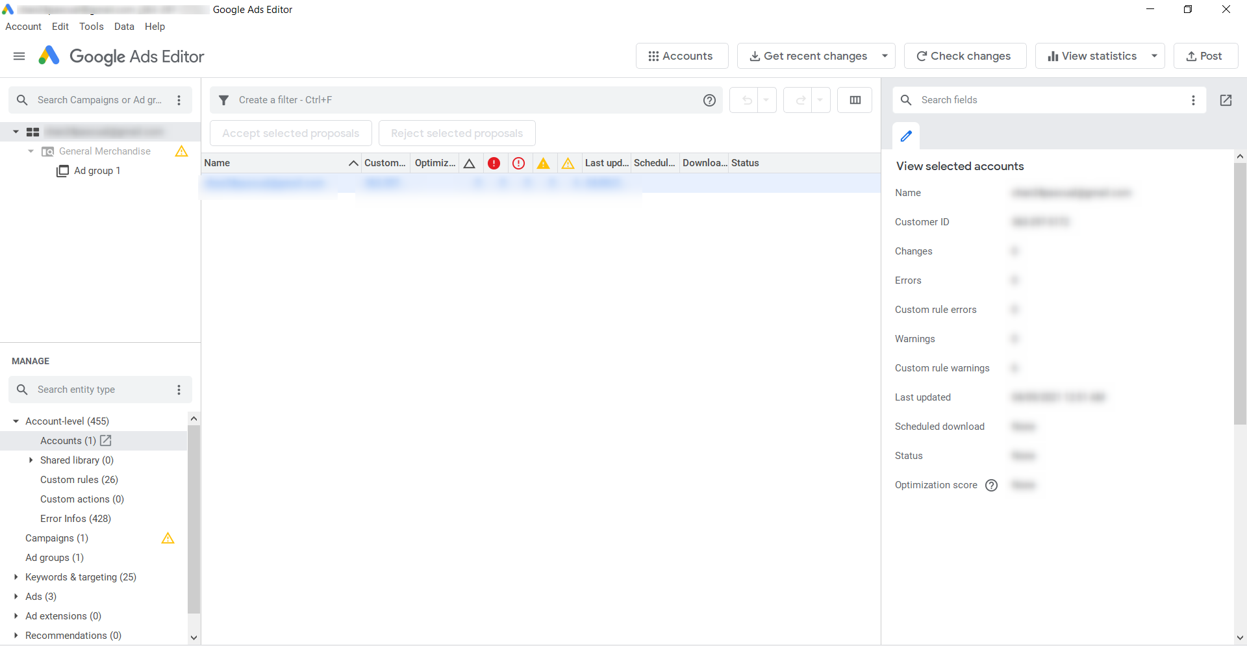Open the Help menu
The height and width of the screenshot is (646, 1247).
tap(155, 27)
